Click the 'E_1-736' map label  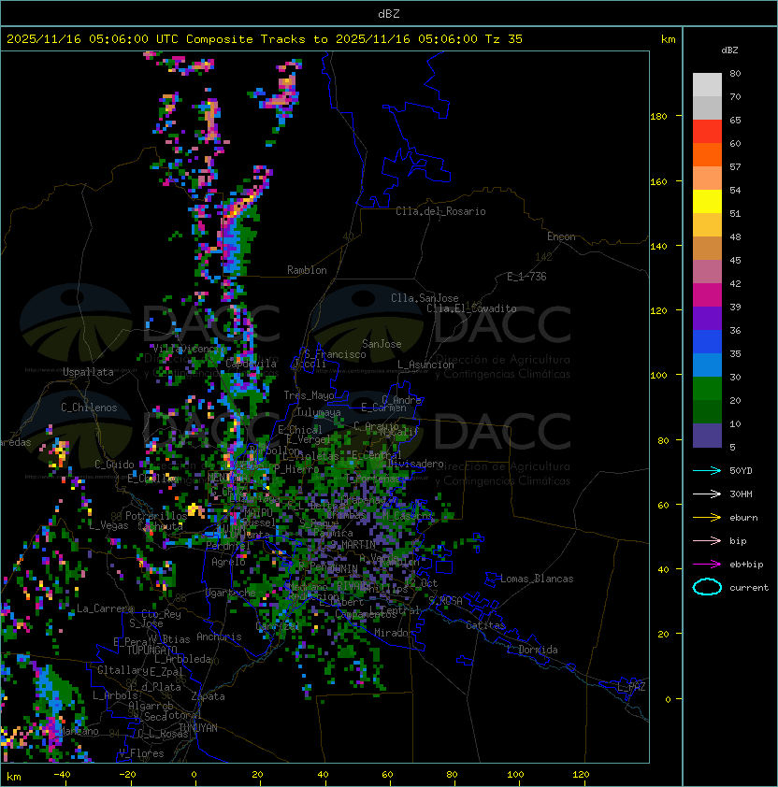(x=526, y=277)
